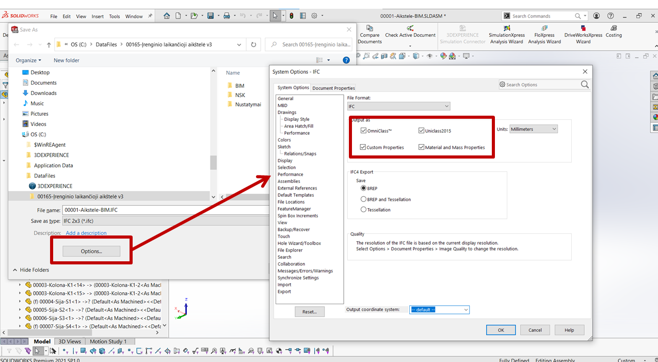Click Cancel in System Options dialog

535,330
